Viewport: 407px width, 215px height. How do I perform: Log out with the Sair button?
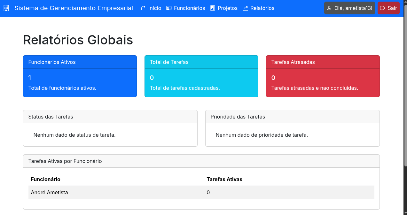pyautogui.click(x=388, y=8)
